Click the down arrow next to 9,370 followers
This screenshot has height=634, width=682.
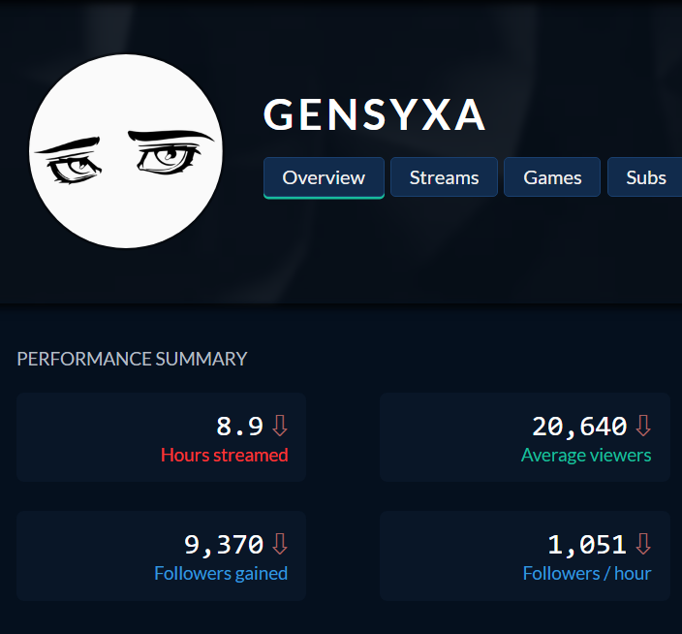(x=280, y=544)
